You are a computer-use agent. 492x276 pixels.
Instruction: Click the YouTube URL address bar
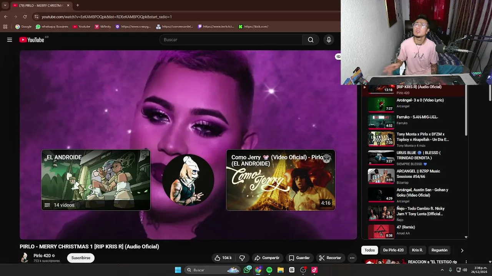tap(184, 16)
